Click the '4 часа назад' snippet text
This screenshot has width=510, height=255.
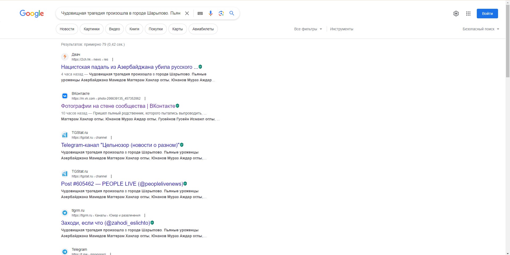(72, 74)
